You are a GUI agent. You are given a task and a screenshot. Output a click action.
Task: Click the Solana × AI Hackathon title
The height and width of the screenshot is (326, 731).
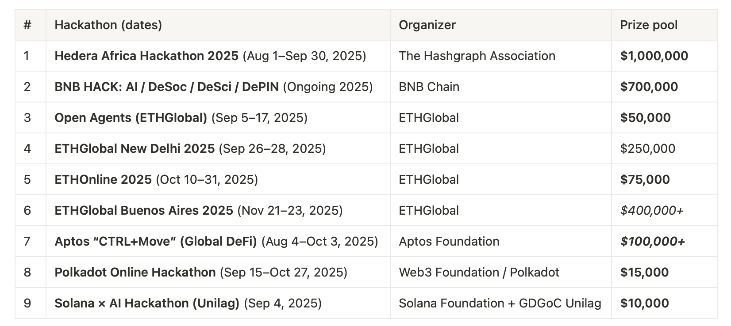pyautogui.click(x=147, y=303)
